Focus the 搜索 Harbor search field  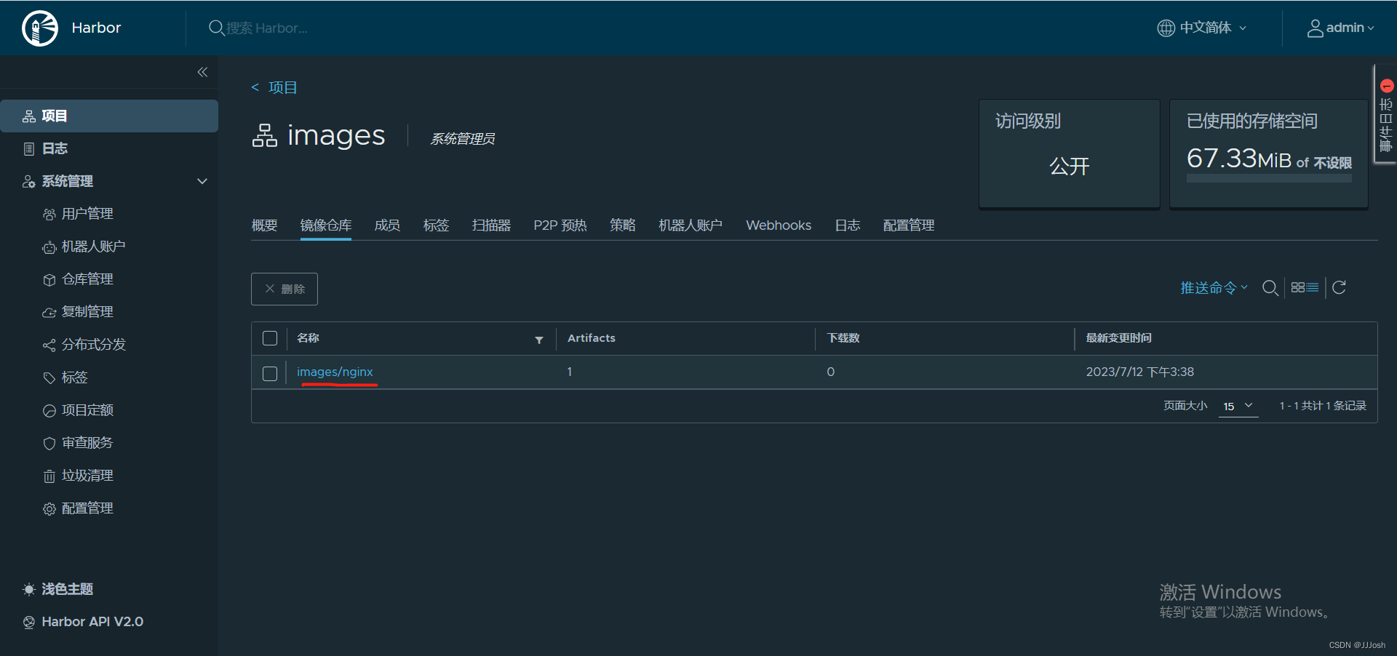pos(267,28)
